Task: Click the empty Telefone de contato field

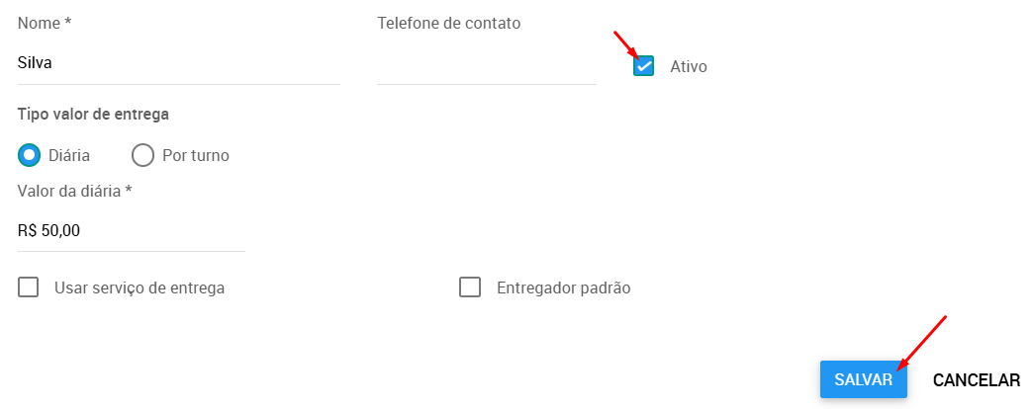Action: click(487, 63)
